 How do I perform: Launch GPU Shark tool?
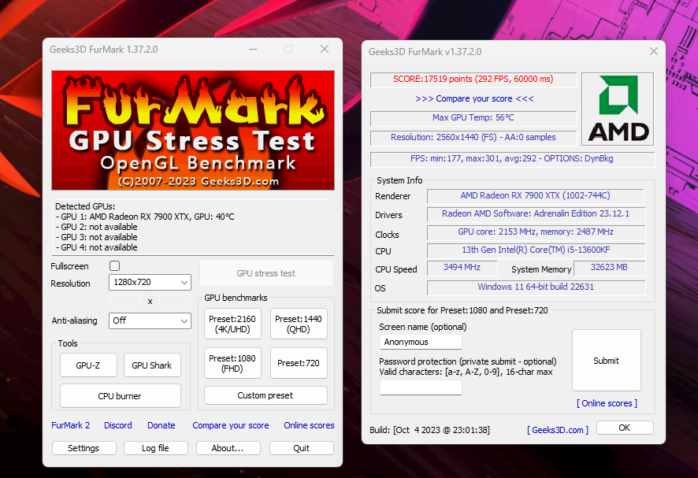click(x=152, y=365)
